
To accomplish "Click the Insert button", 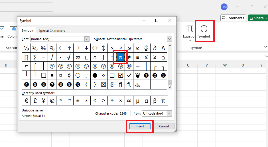I will pyautogui.click(x=140, y=126).
